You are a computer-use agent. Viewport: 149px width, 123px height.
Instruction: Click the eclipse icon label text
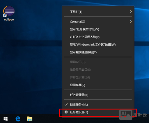[x=9, y=19]
